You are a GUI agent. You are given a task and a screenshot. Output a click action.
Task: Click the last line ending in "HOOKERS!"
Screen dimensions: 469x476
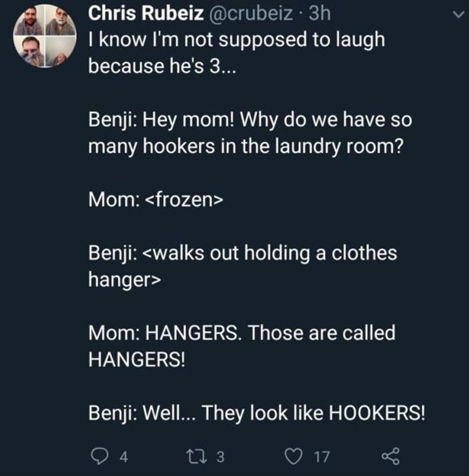[256, 413]
